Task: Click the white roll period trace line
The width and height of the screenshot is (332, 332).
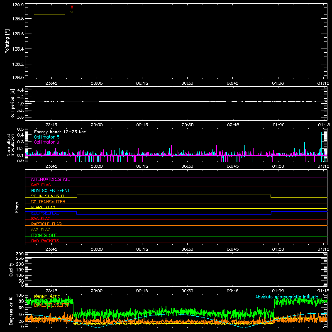Action: point(176,102)
